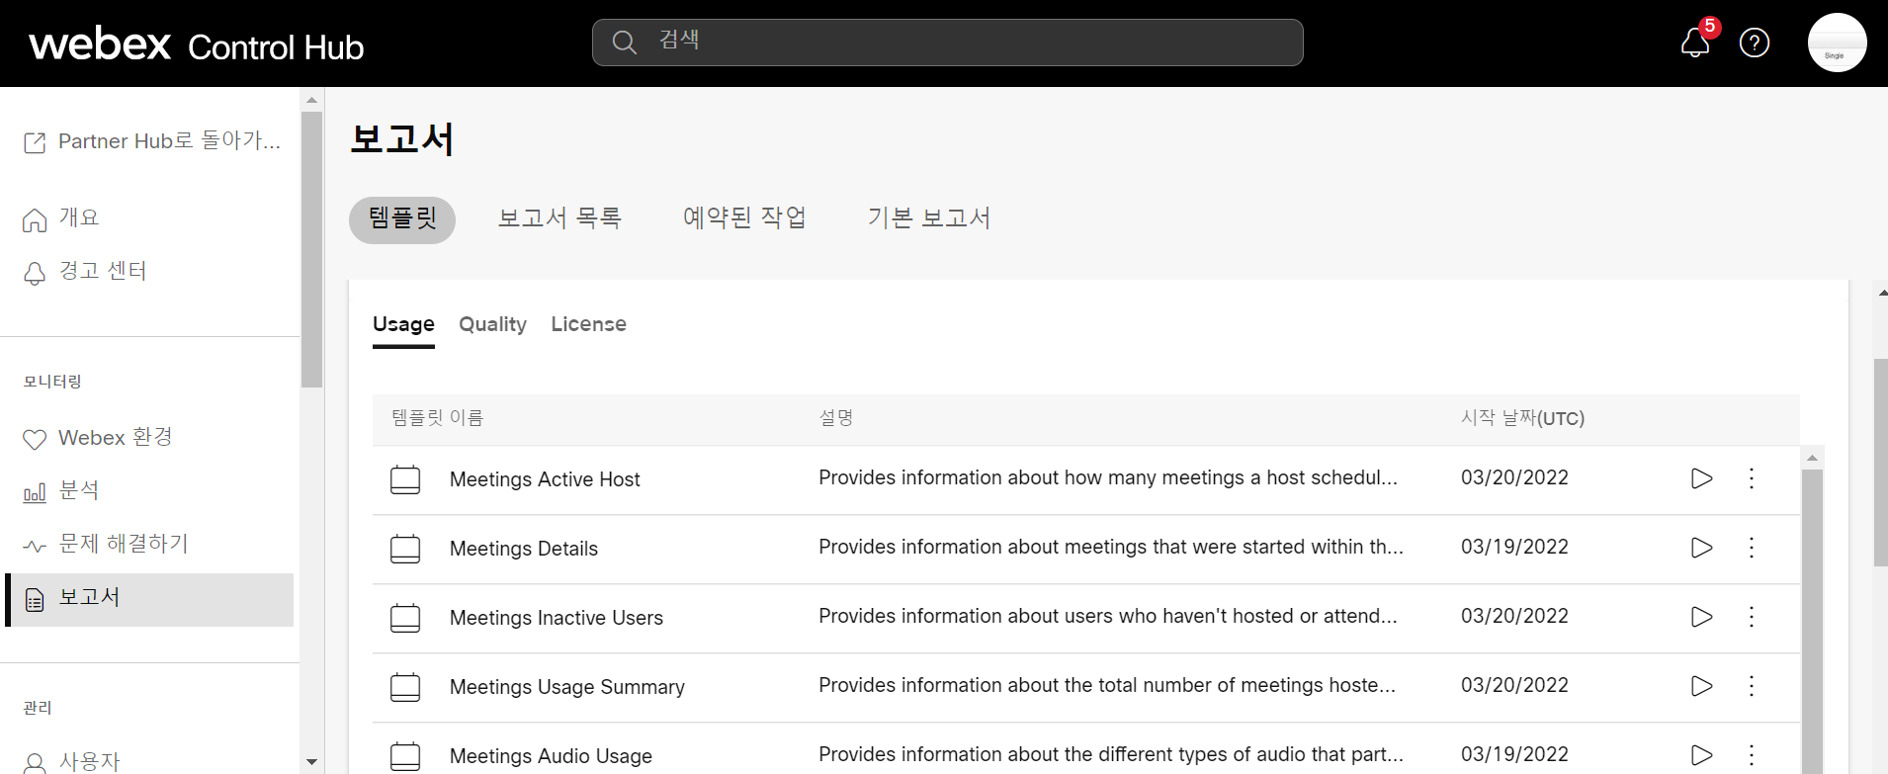Image resolution: width=1888 pixels, height=774 pixels.
Task: Run Meetings Active Host report
Action: (1701, 478)
